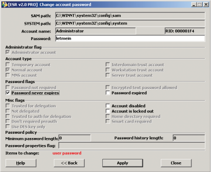Close window via title bar X
Screen dimensions: 211x172
(206, 5)
